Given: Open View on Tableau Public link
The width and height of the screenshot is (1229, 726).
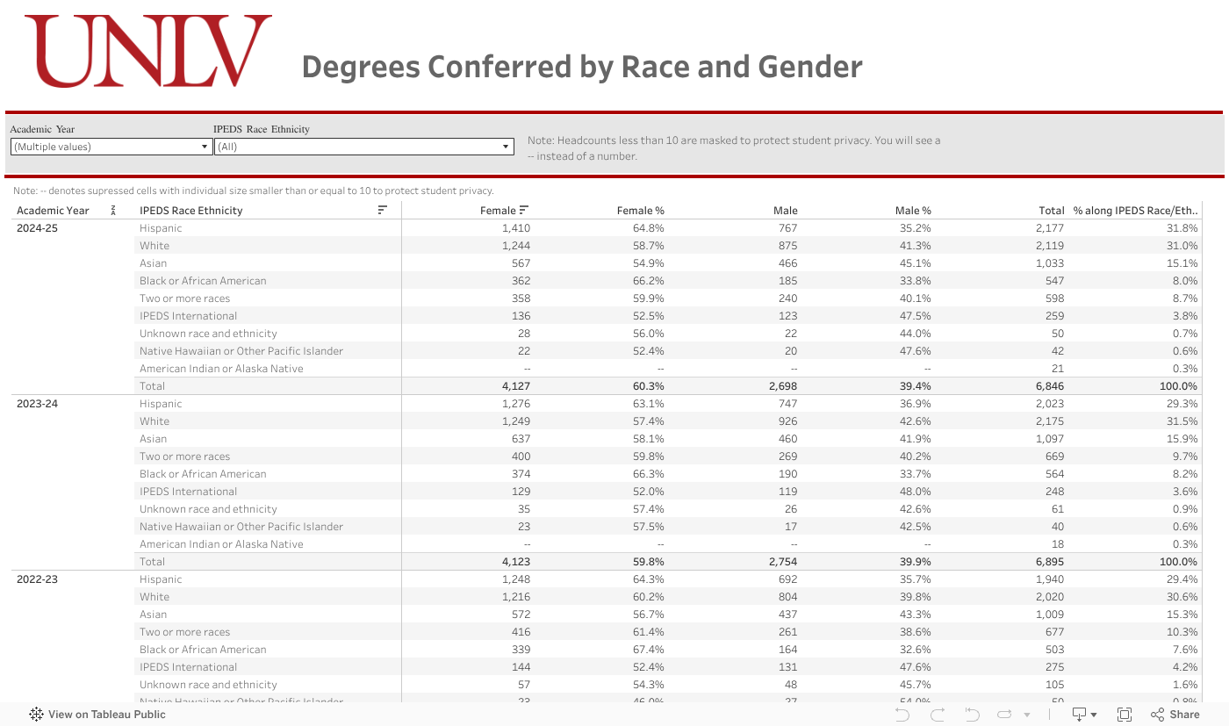Looking at the screenshot, I should (x=97, y=715).
